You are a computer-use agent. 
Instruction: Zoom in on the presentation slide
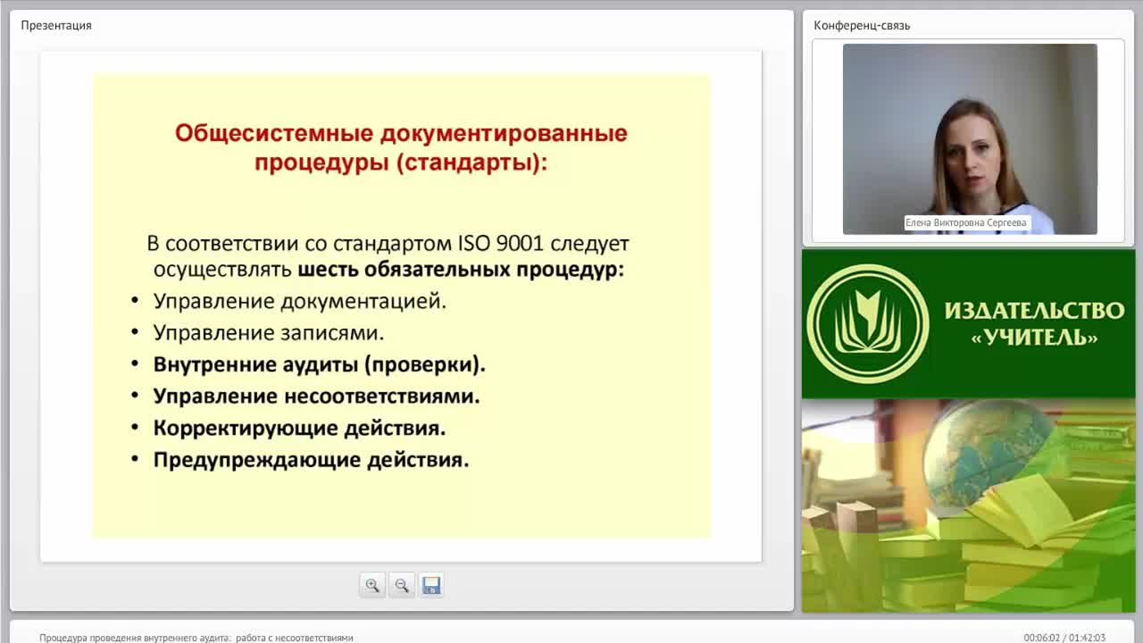(372, 585)
